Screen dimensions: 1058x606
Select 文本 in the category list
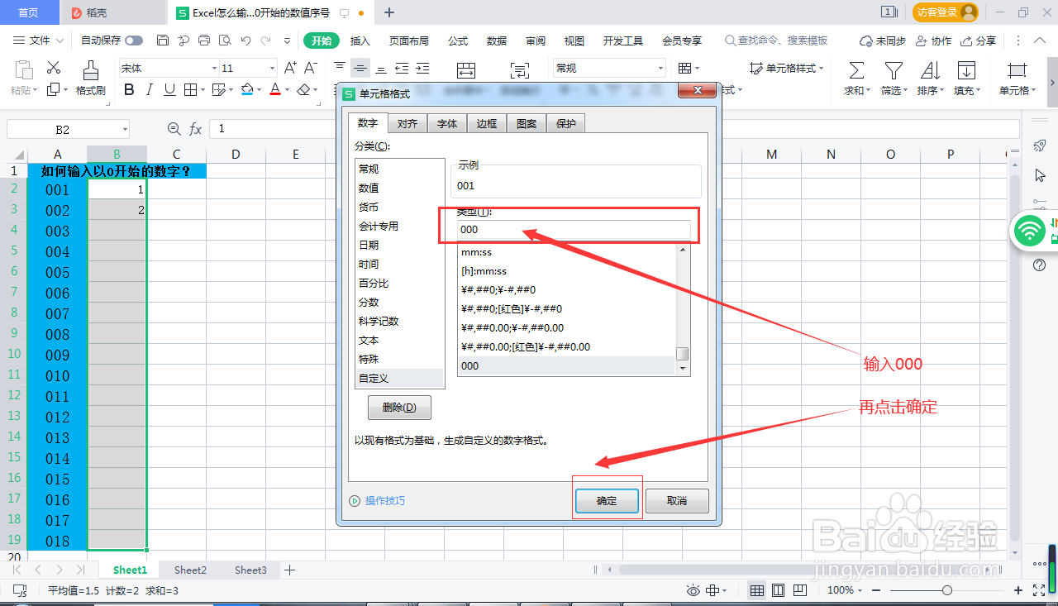tap(370, 340)
